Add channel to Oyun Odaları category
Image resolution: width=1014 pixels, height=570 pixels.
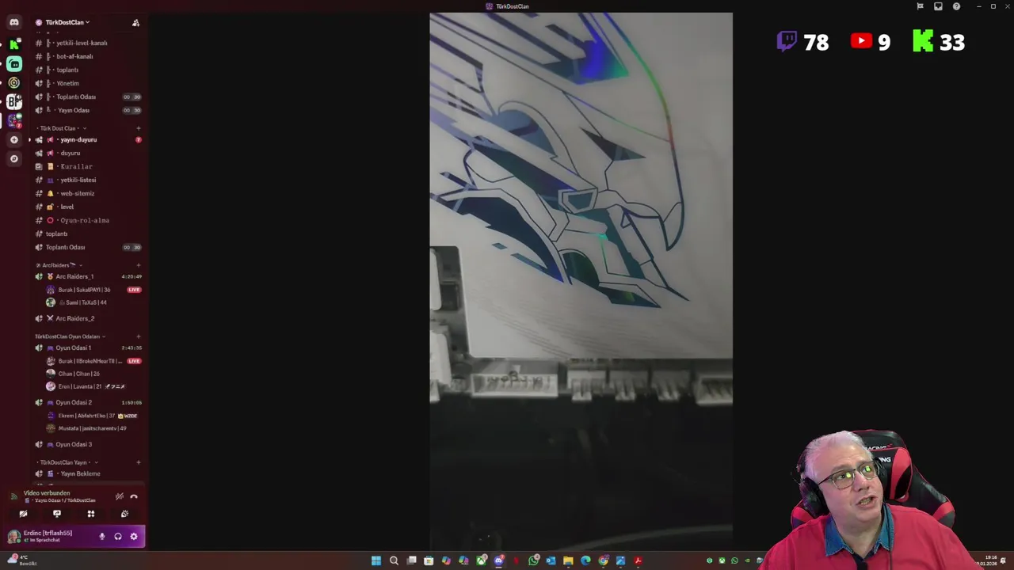tap(138, 336)
